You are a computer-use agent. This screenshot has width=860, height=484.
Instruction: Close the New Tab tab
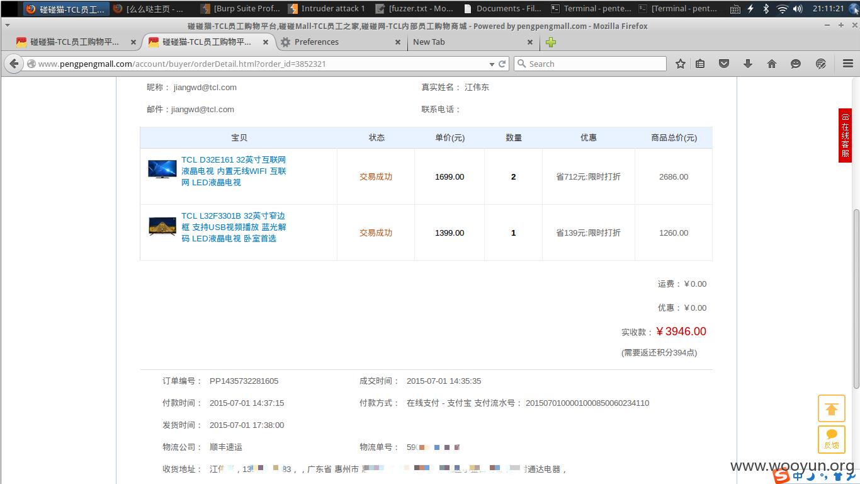click(530, 42)
